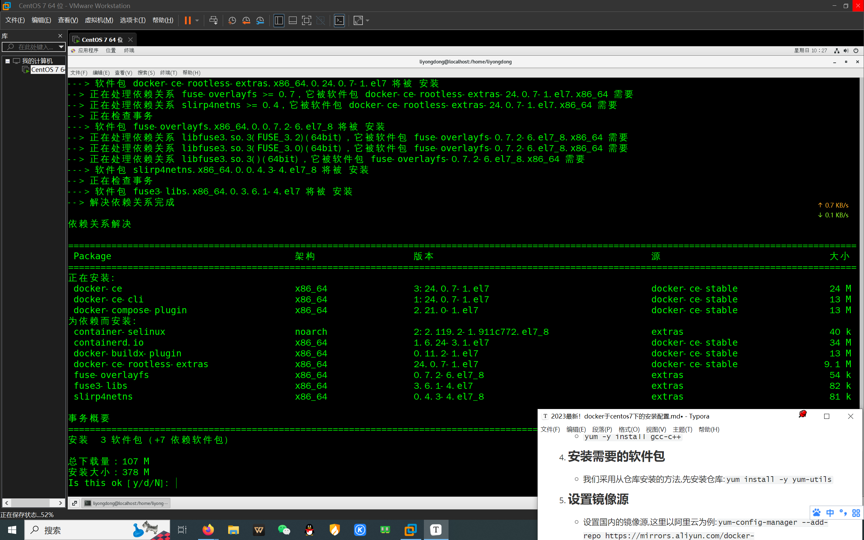Open the snapshot manager
Screen dimensions: 864x540
[260, 20]
